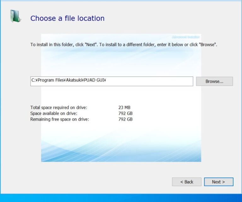This screenshot has width=242, height=202.
Task: Click the 'To install in this folder' instruction text
Action: pyautogui.click(x=52, y=45)
